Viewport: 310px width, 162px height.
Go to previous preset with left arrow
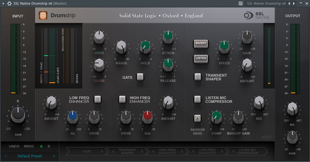coord(5,156)
